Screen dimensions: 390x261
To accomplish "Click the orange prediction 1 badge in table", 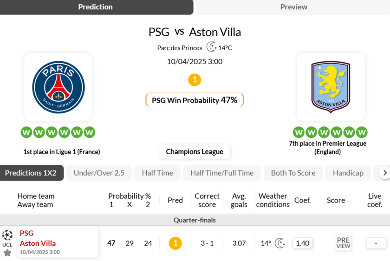I will 175,243.
